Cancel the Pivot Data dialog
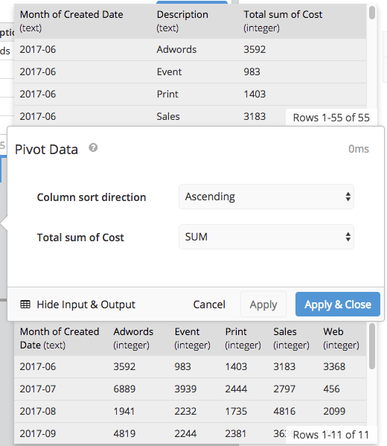The width and height of the screenshot is (387, 446). 209,305
